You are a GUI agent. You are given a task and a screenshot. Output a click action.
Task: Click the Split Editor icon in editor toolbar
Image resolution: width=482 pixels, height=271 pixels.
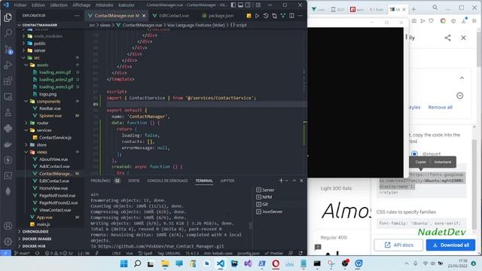[291, 15]
